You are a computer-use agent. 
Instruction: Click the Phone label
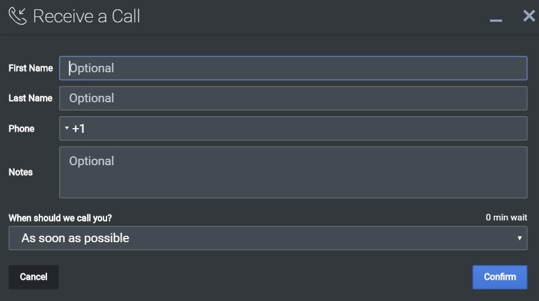pos(22,129)
